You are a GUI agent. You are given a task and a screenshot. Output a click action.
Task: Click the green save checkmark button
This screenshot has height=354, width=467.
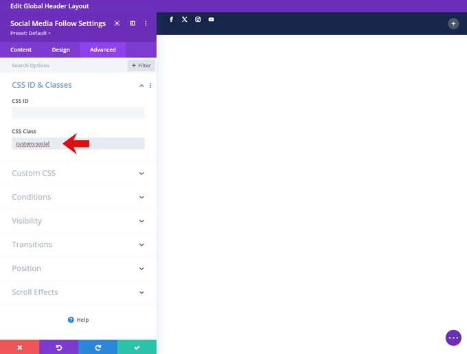click(x=137, y=347)
